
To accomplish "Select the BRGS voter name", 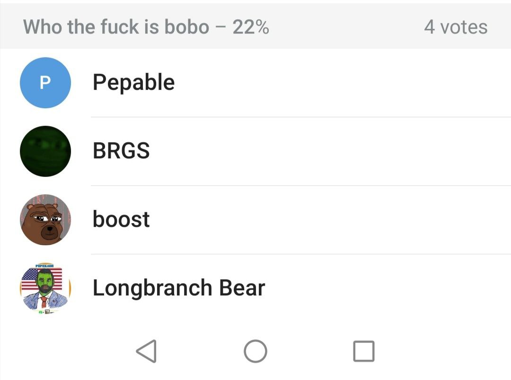I will [121, 151].
